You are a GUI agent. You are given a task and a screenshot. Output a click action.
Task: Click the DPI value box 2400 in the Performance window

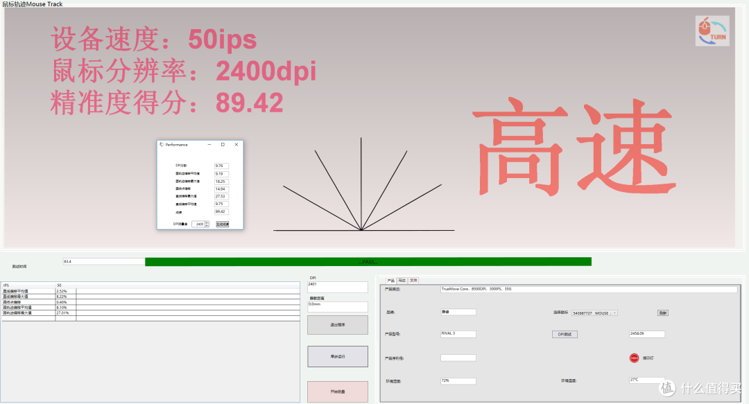click(x=198, y=224)
